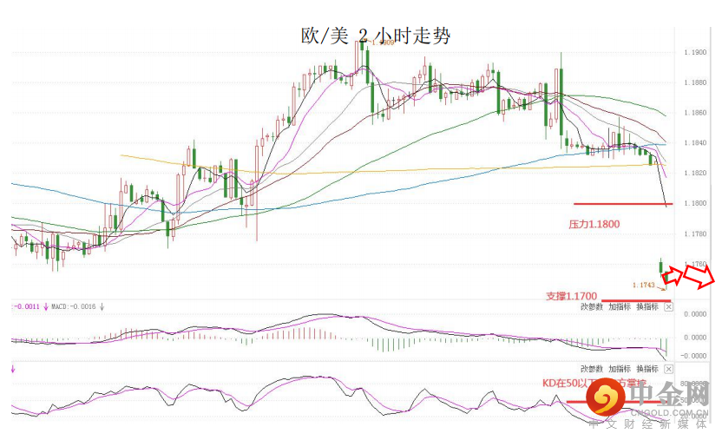Image resolution: width=722 pixels, height=440 pixels.
Task: Click the 1.1860 price axis label
Action: point(695,113)
